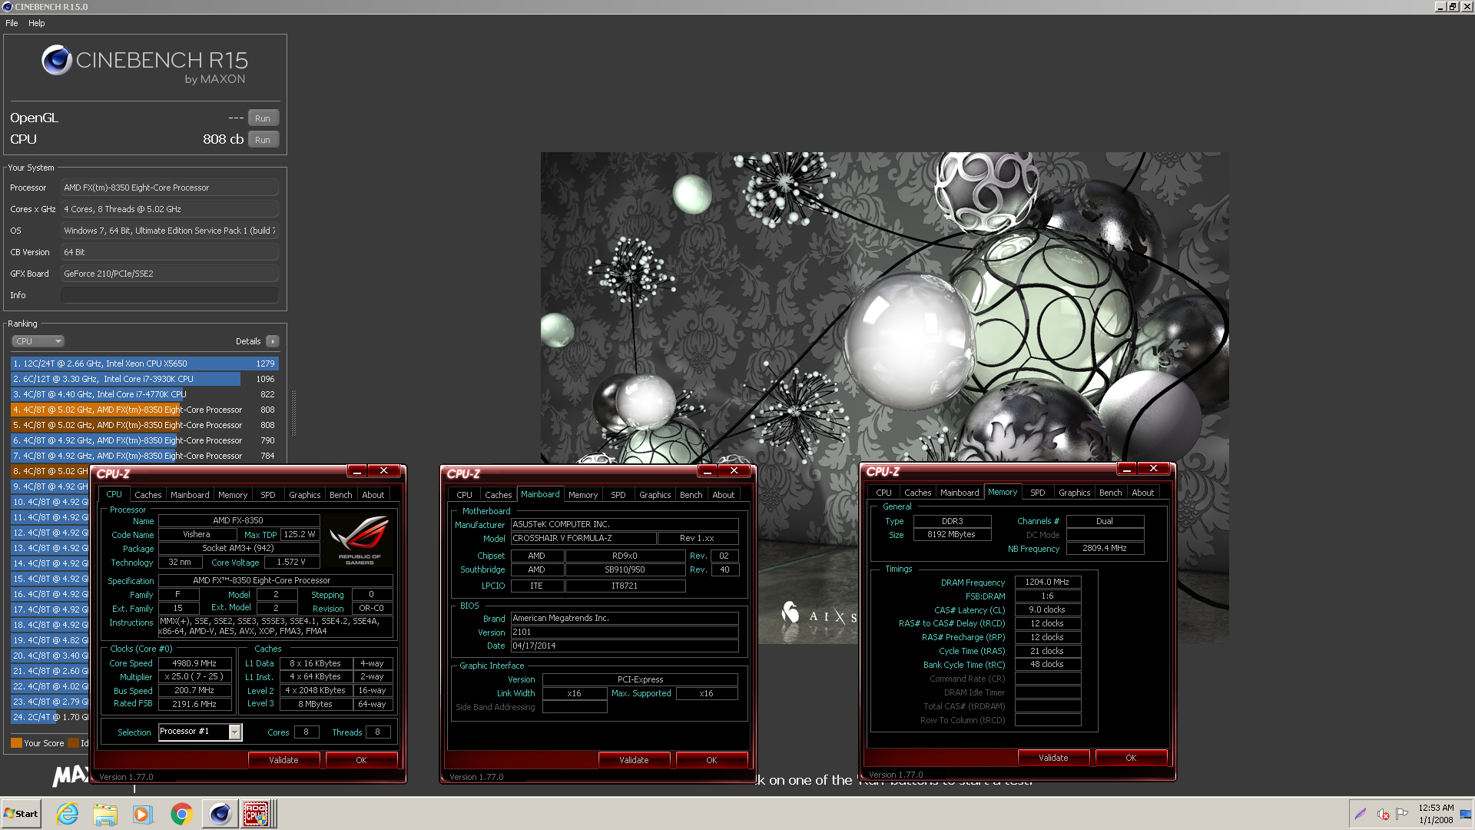Open Bench tab in right CPU-Z window

[x=1111, y=493]
